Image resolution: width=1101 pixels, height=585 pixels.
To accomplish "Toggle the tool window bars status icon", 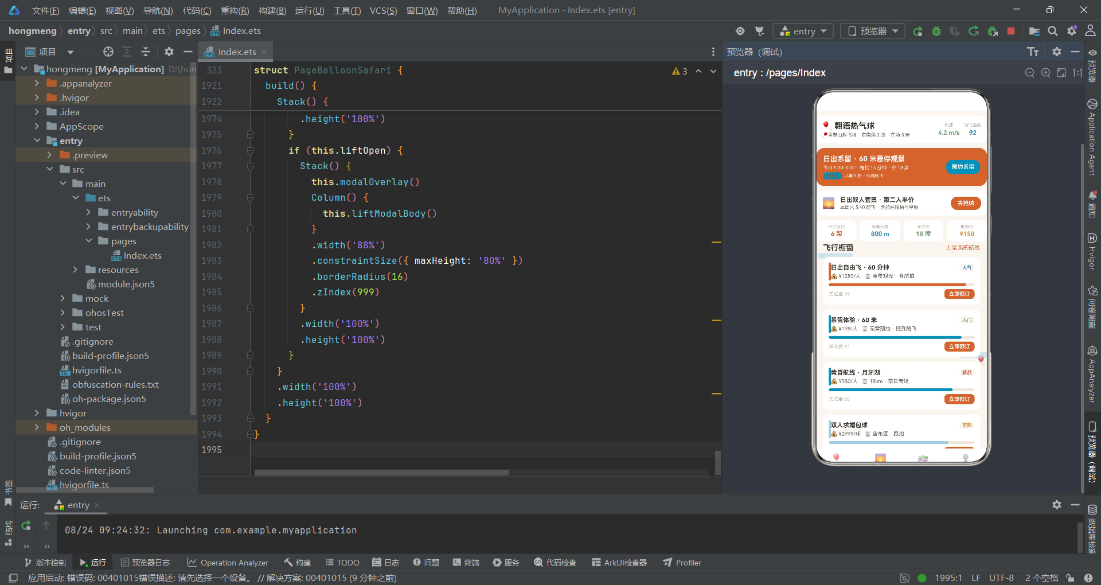I will click(13, 578).
